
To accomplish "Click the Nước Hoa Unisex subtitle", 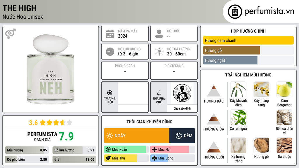I will 23,17.
